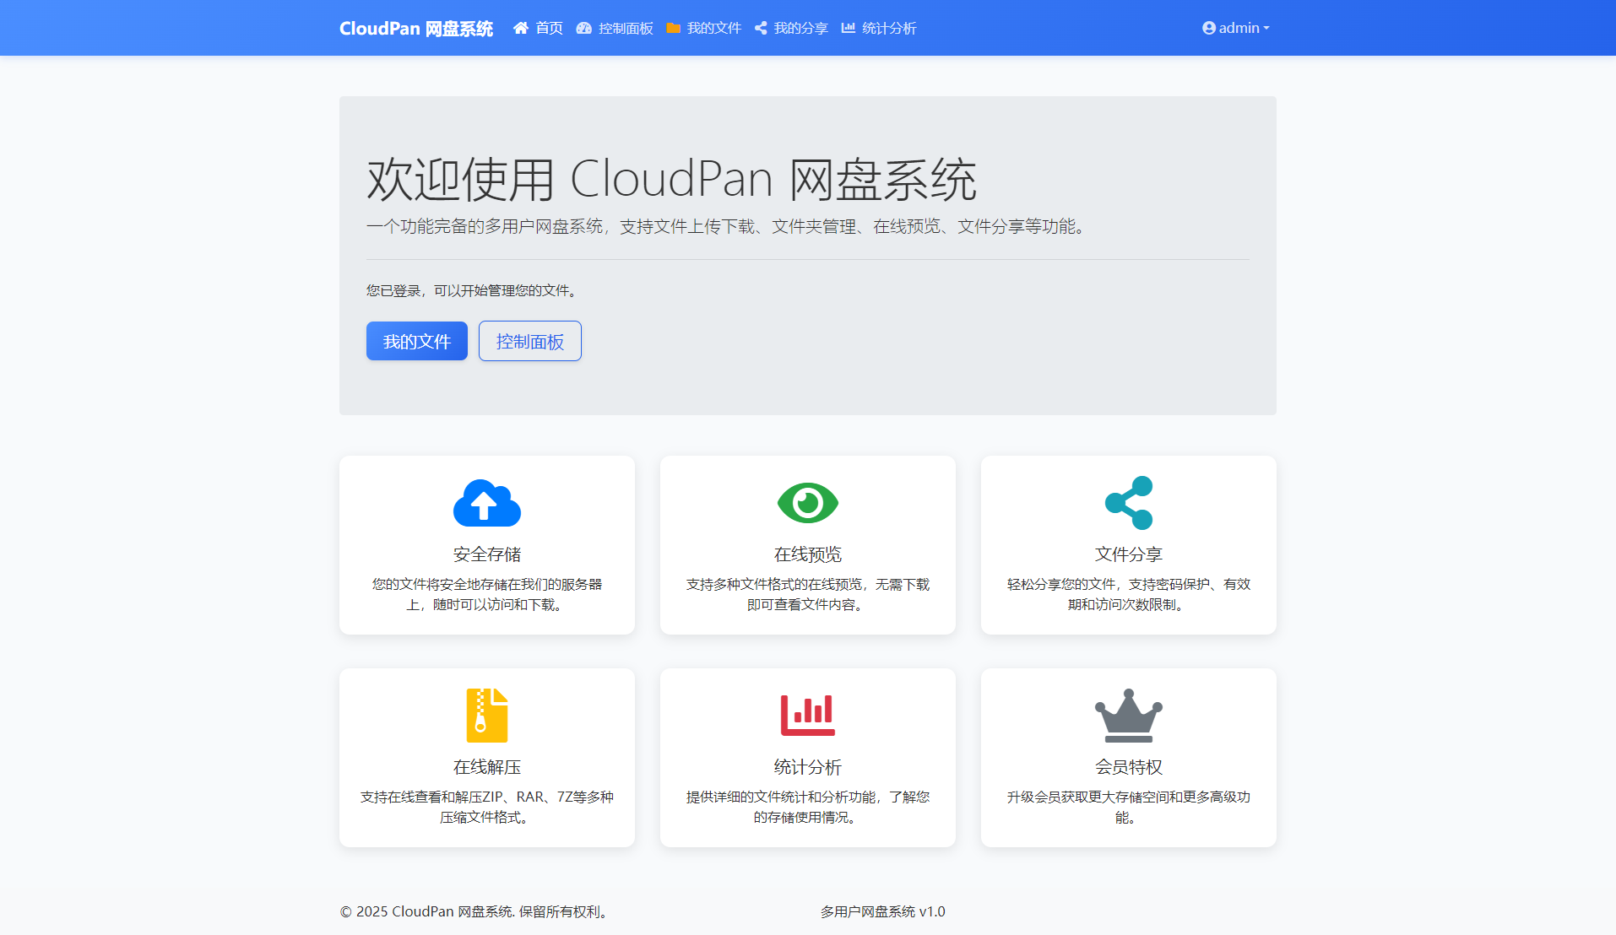The width and height of the screenshot is (1616, 935).
Task: Click the description starting 支持多种文件格式
Action: point(808,594)
